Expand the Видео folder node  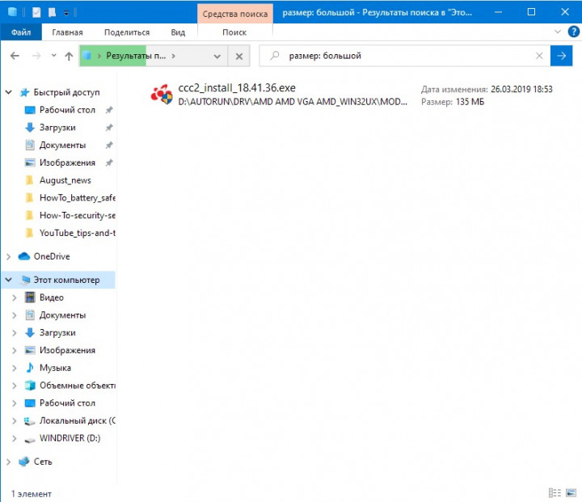coord(15,297)
